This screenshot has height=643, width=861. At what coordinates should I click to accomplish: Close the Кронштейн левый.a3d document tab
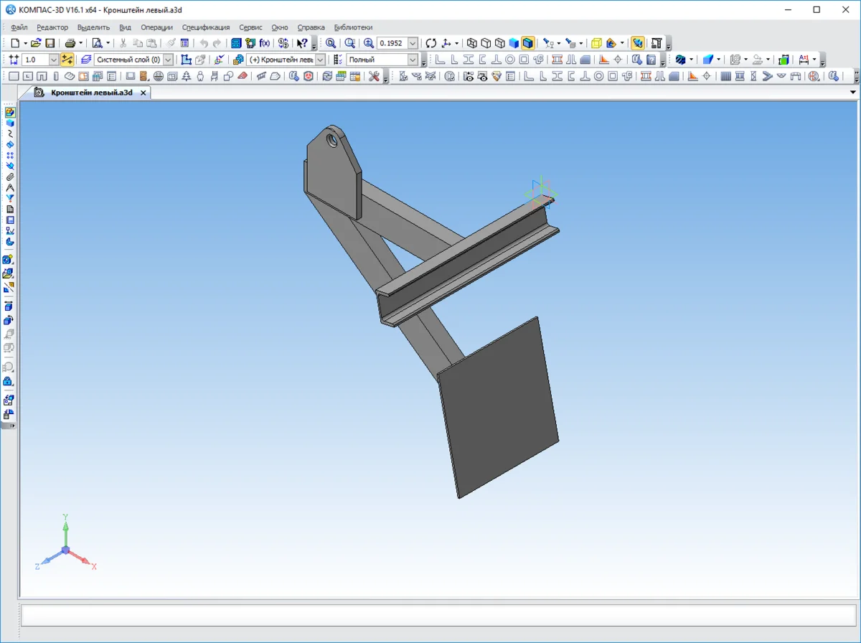(143, 93)
